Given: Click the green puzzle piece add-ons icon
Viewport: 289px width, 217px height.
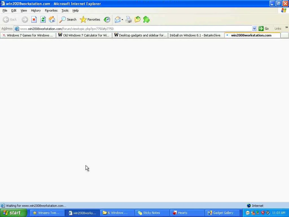Looking at the screenshot, I should click(146, 19).
